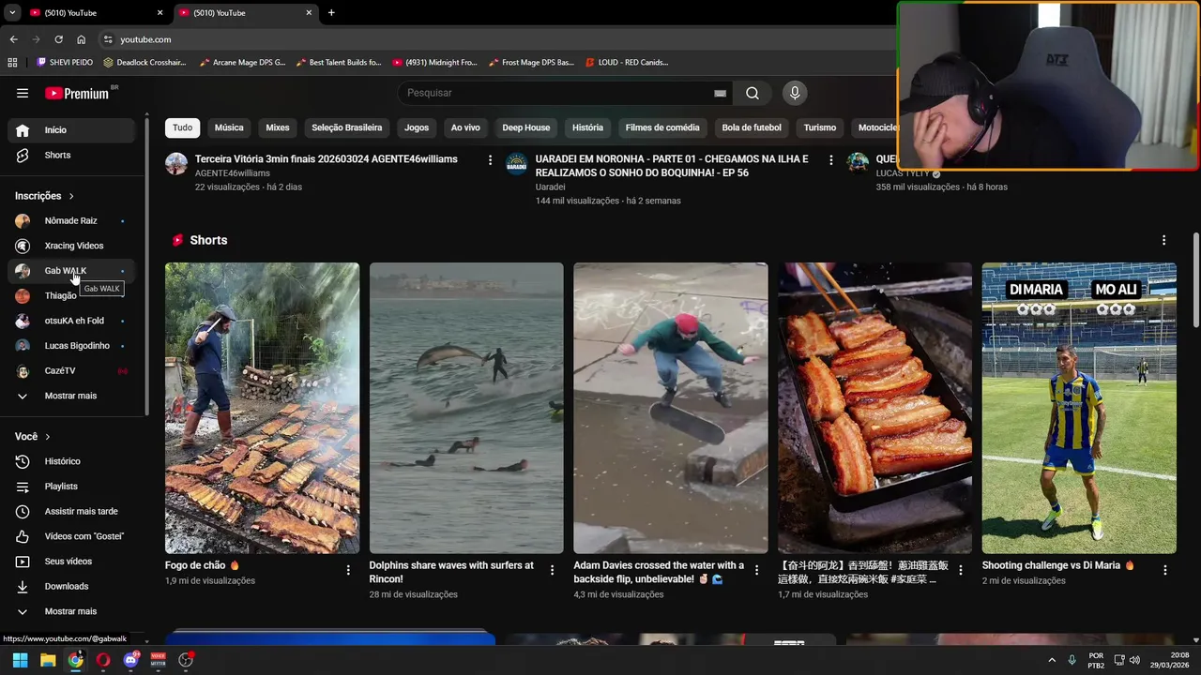This screenshot has width=1201, height=675.
Task: Expand Mostrar mais under Inscrições
Action: point(71,396)
